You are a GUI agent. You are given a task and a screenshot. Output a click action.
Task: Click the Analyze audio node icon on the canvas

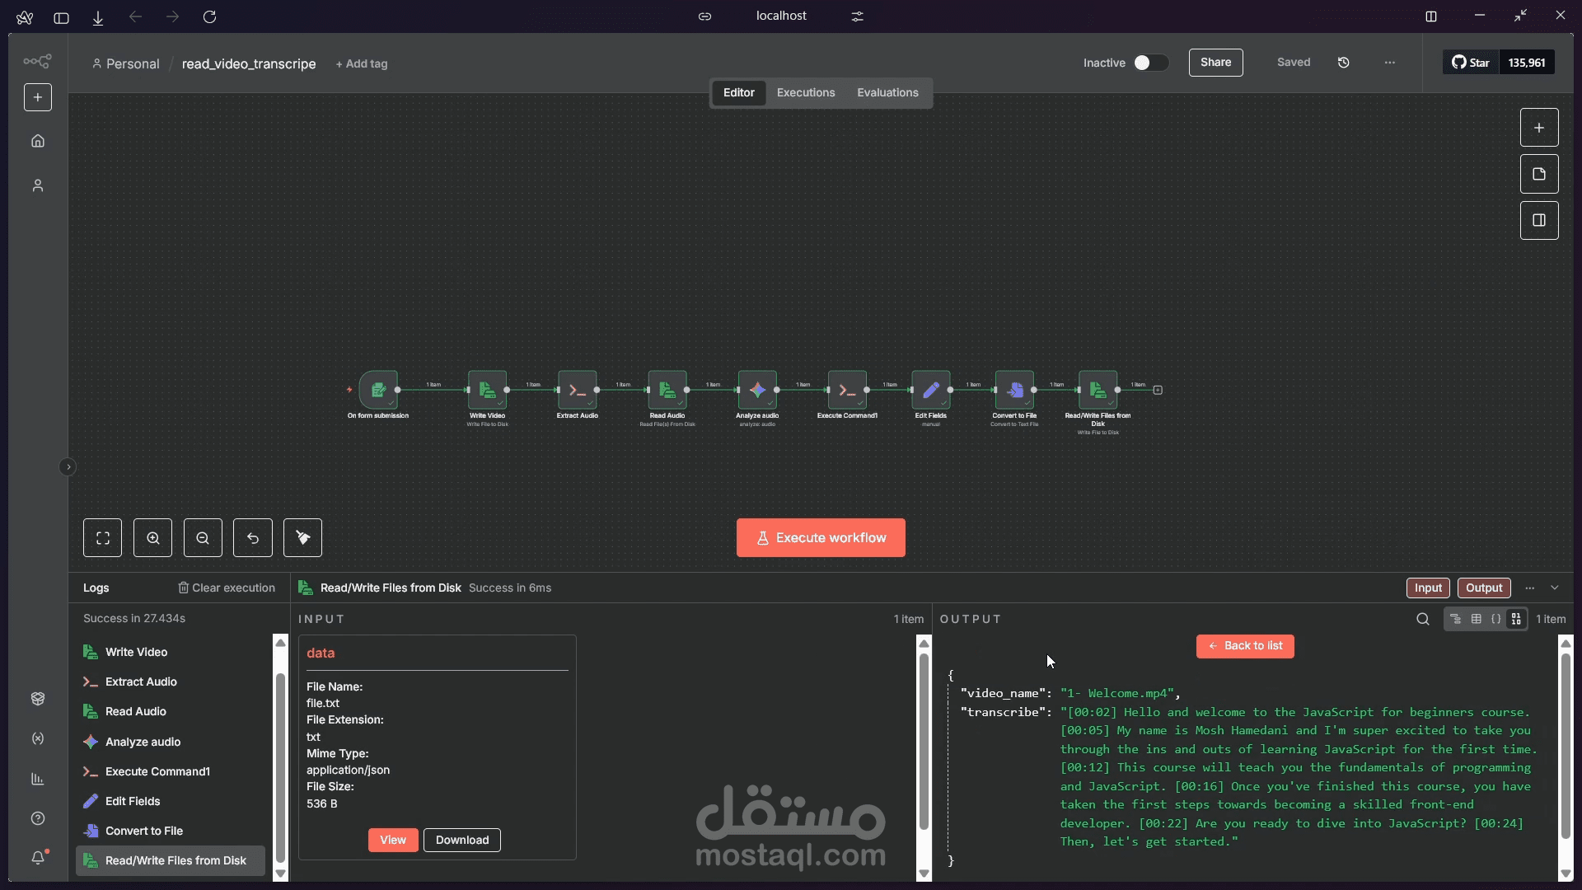757,390
